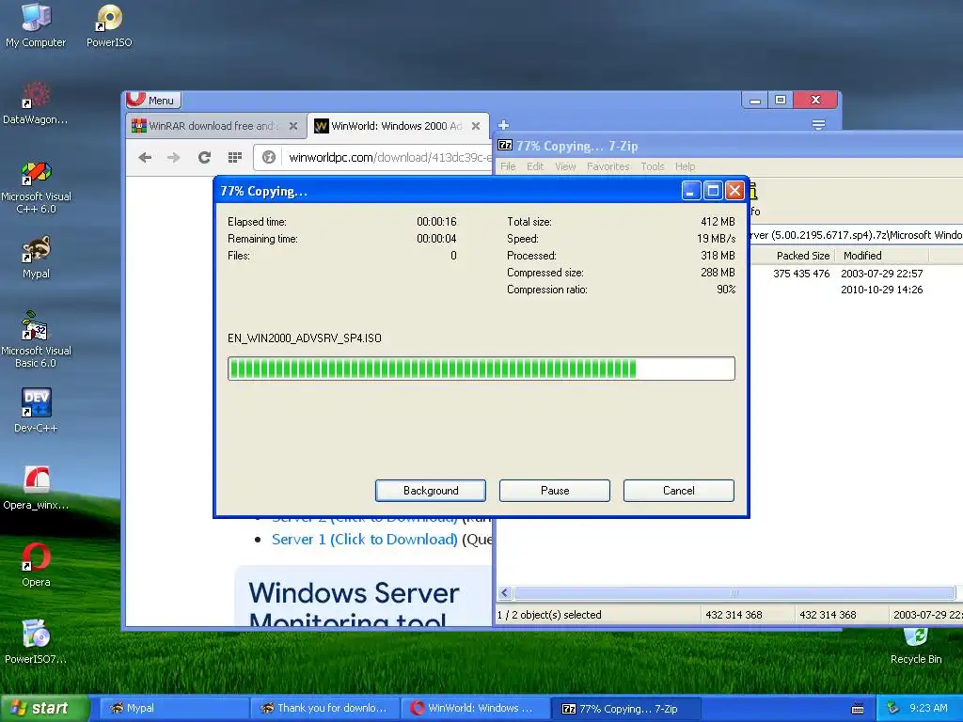
Task: Click the green copying progress bar
Action: (481, 369)
